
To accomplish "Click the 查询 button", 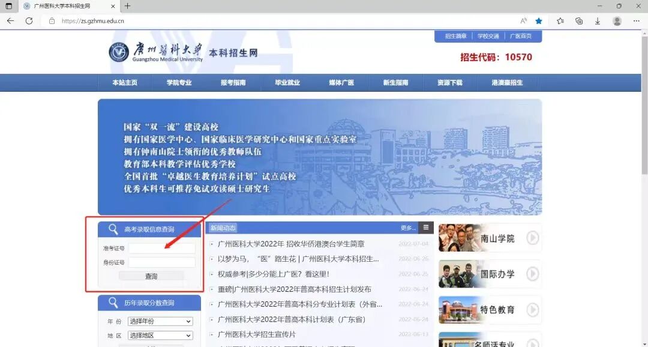I will [151, 276].
